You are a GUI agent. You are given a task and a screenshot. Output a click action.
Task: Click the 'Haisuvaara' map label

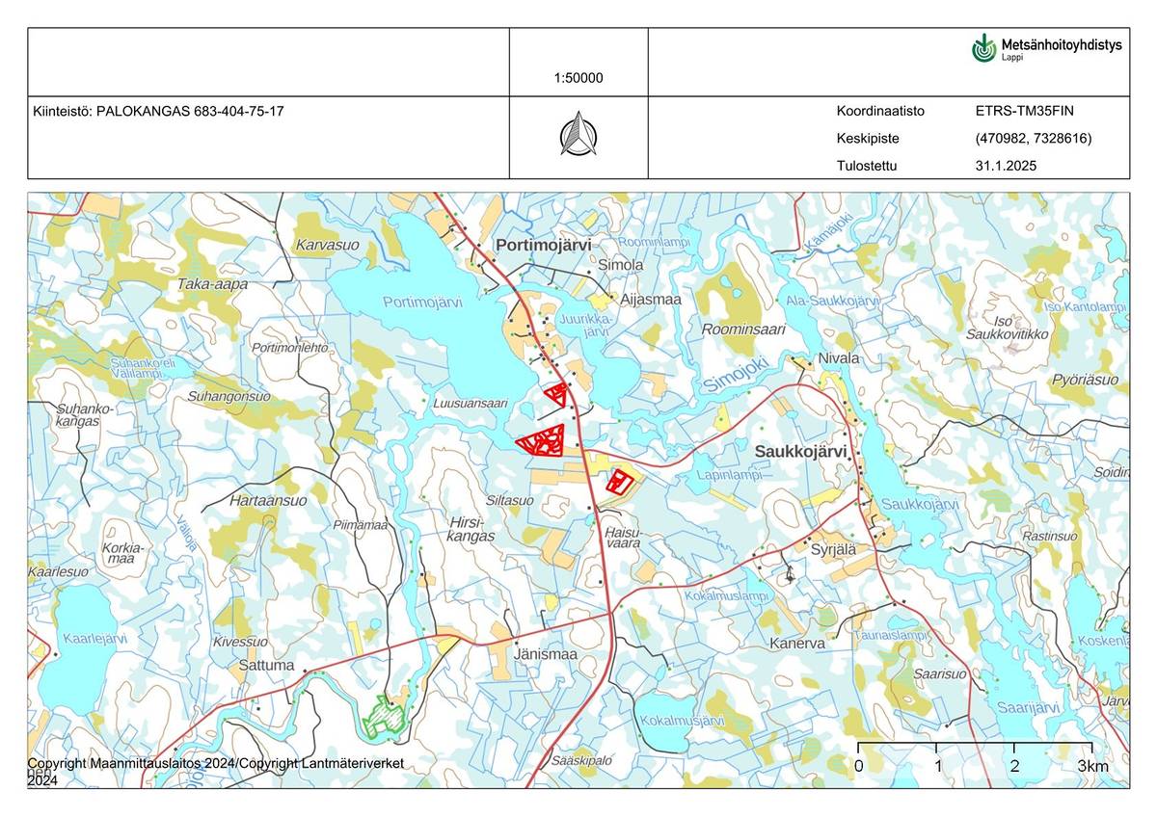[622, 538]
